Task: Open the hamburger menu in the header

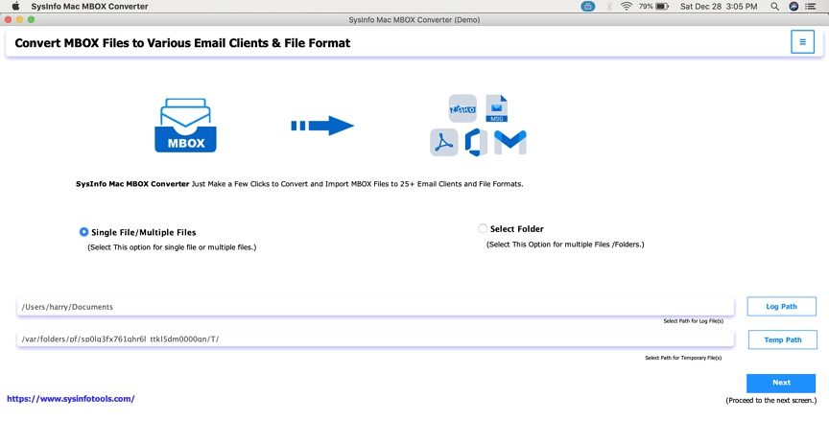Action: pyautogui.click(x=802, y=42)
